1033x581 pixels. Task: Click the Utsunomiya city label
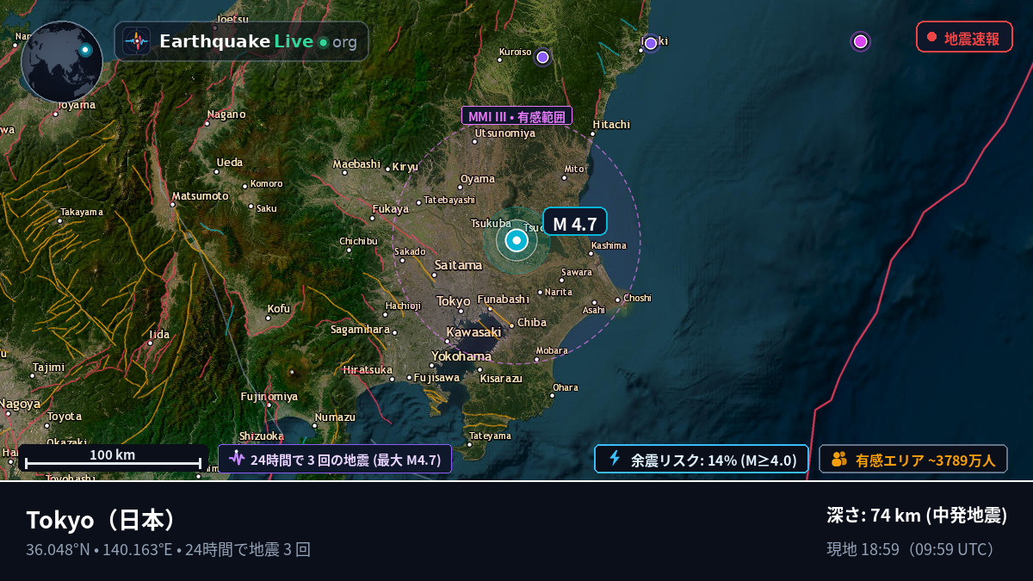tap(505, 133)
